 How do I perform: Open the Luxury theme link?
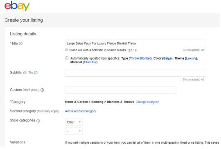pyautogui.click(x=191, y=58)
